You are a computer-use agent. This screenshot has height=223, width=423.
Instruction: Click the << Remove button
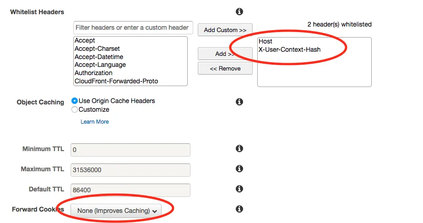pyautogui.click(x=225, y=68)
